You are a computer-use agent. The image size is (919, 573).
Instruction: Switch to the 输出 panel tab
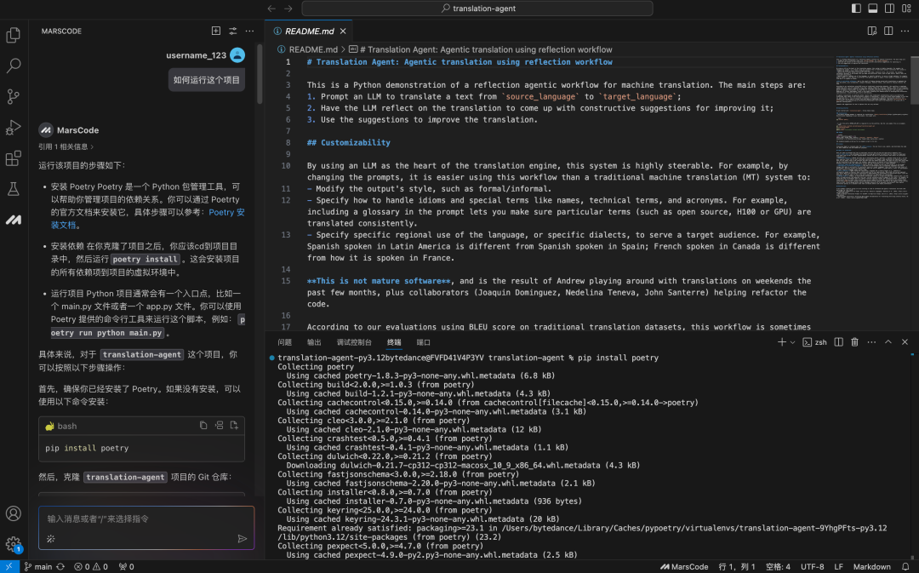pyautogui.click(x=314, y=342)
